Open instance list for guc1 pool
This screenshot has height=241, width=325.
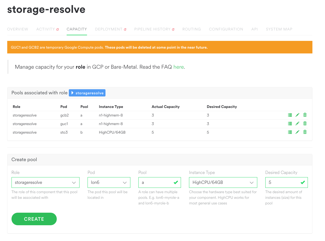[290, 124]
